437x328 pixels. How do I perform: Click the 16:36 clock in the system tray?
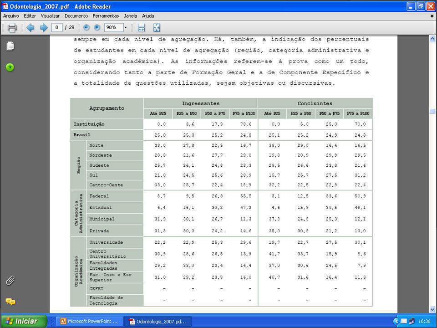click(x=424, y=321)
